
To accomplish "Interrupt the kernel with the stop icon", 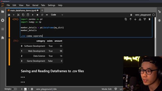I will click(x=37, y=15).
